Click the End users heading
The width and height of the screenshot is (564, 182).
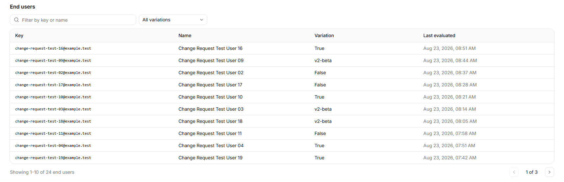click(x=22, y=7)
